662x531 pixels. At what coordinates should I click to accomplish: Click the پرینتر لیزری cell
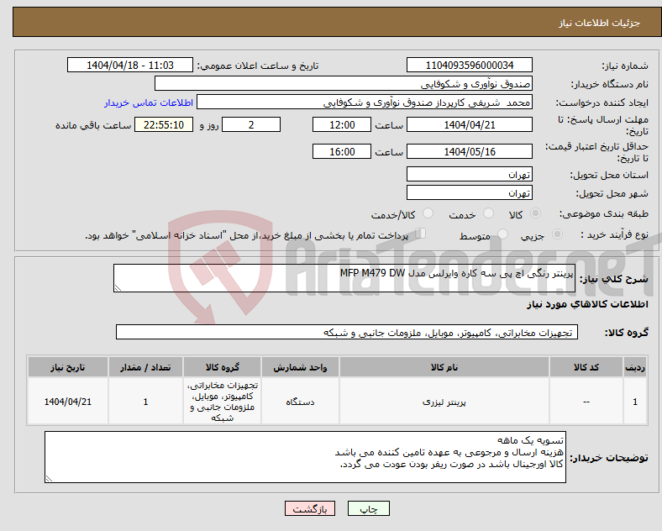point(444,402)
